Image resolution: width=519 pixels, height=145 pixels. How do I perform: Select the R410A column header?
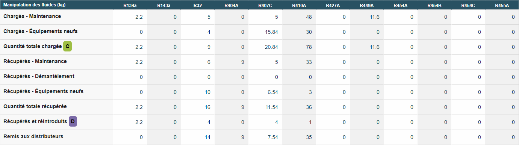pos(299,6)
